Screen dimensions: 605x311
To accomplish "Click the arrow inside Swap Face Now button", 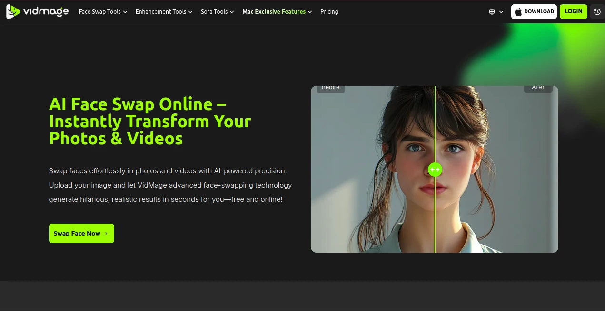I will (106, 233).
